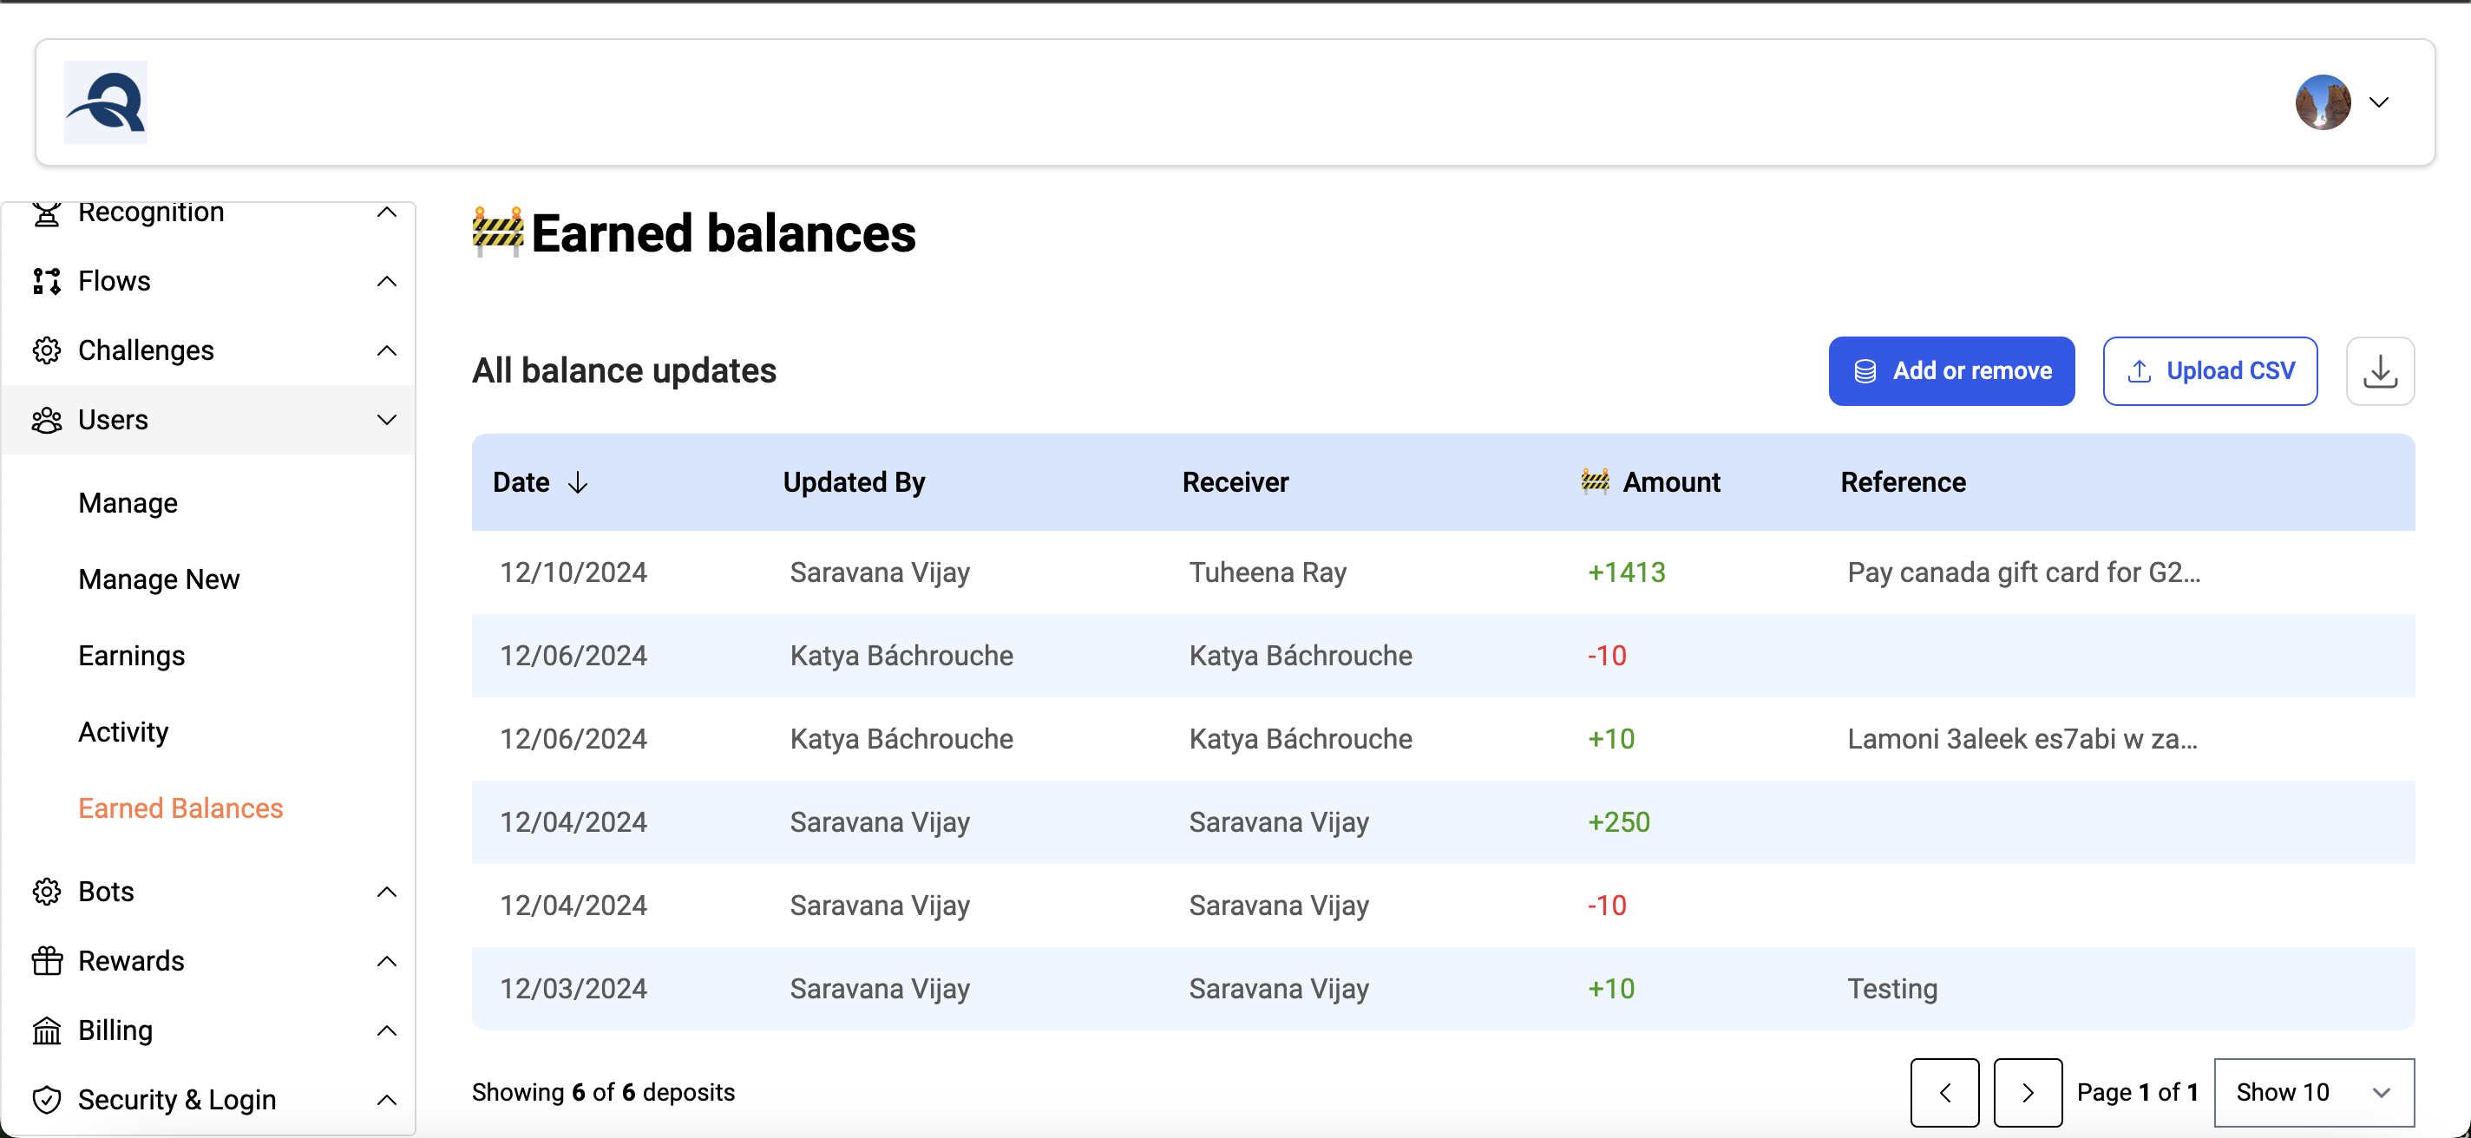
Task: Click the Security & Login shield icon
Action: (46, 1100)
